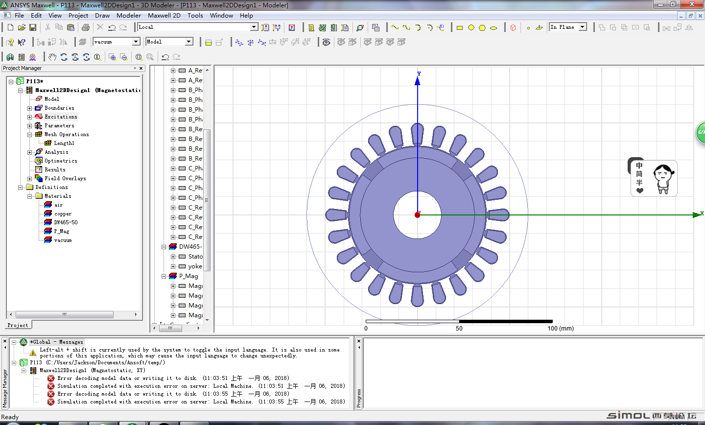Select the Draw plane tool

540,27
